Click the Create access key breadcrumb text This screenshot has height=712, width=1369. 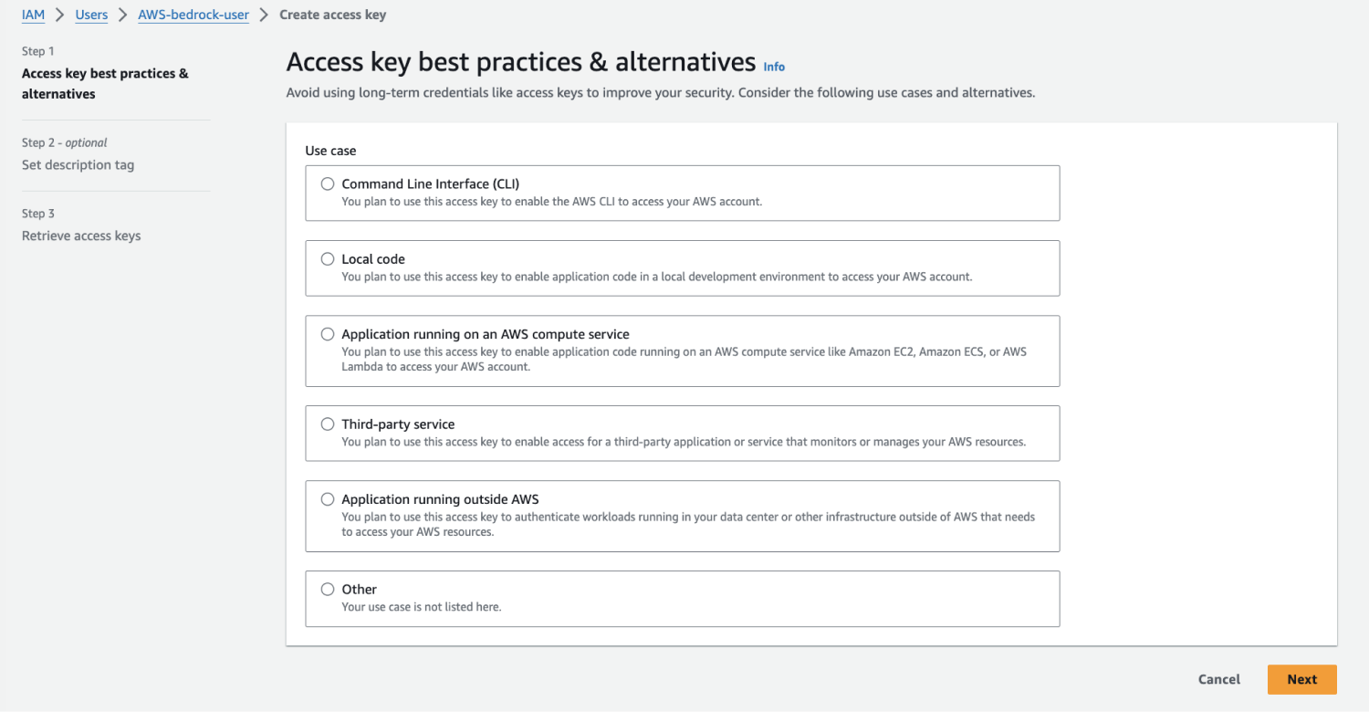pyautogui.click(x=332, y=15)
